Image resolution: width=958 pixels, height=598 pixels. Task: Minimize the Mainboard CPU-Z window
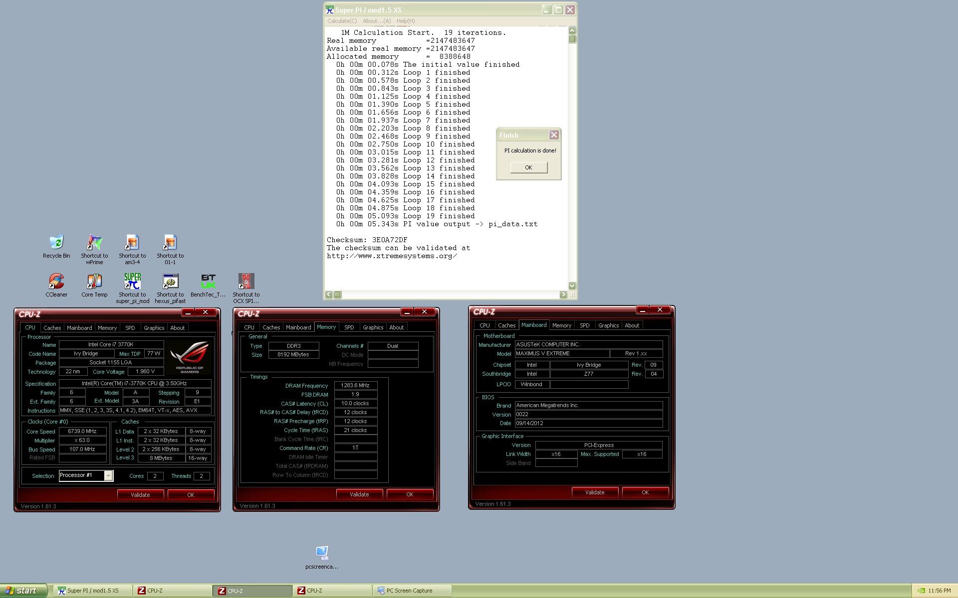click(x=643, y=310)
